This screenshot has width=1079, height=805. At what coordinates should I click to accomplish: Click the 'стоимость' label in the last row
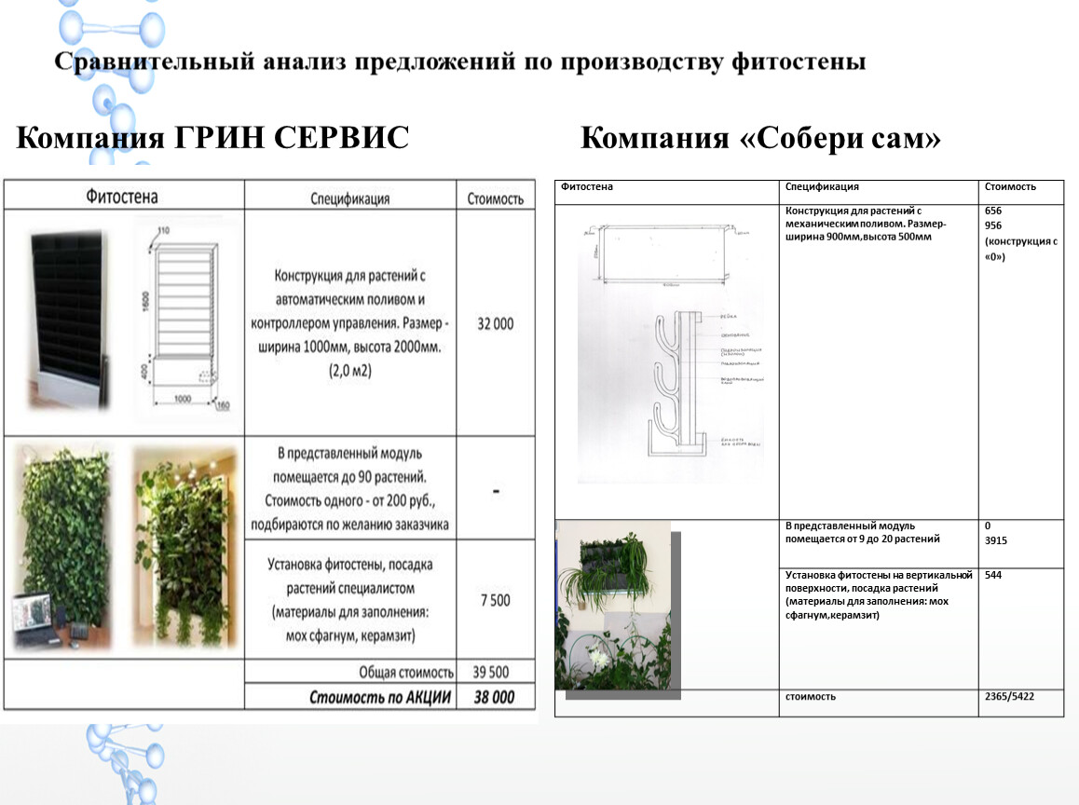click(810, 696)
